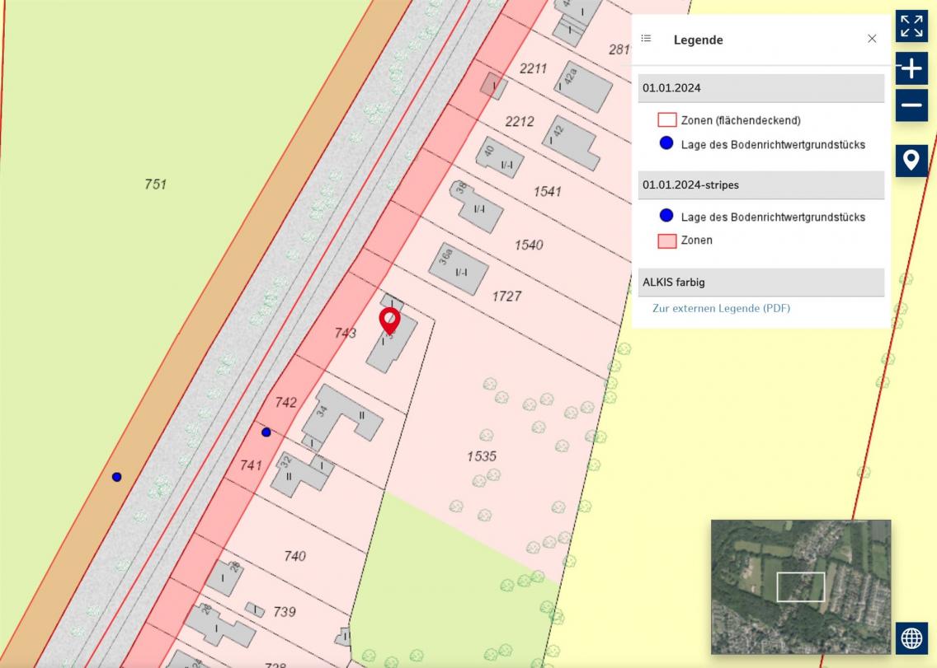Image resolution: width=937 pixels, height=668 pixels.
Task: Click the location pin tool button
Action: tap(911, 160)
